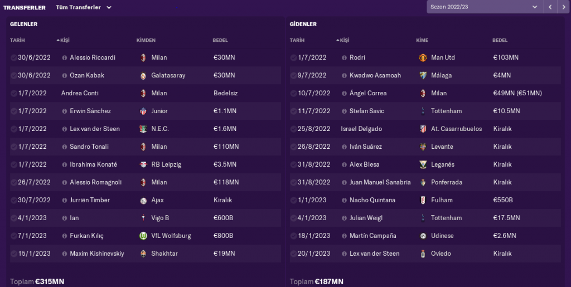The image size is (571, 287).
Task: Toggle the checkmark on Maxim Kishinevskiy's 15/1/2023 transfer
Action: coord(13,254)
